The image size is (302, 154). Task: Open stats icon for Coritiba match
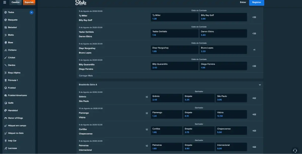147,129
